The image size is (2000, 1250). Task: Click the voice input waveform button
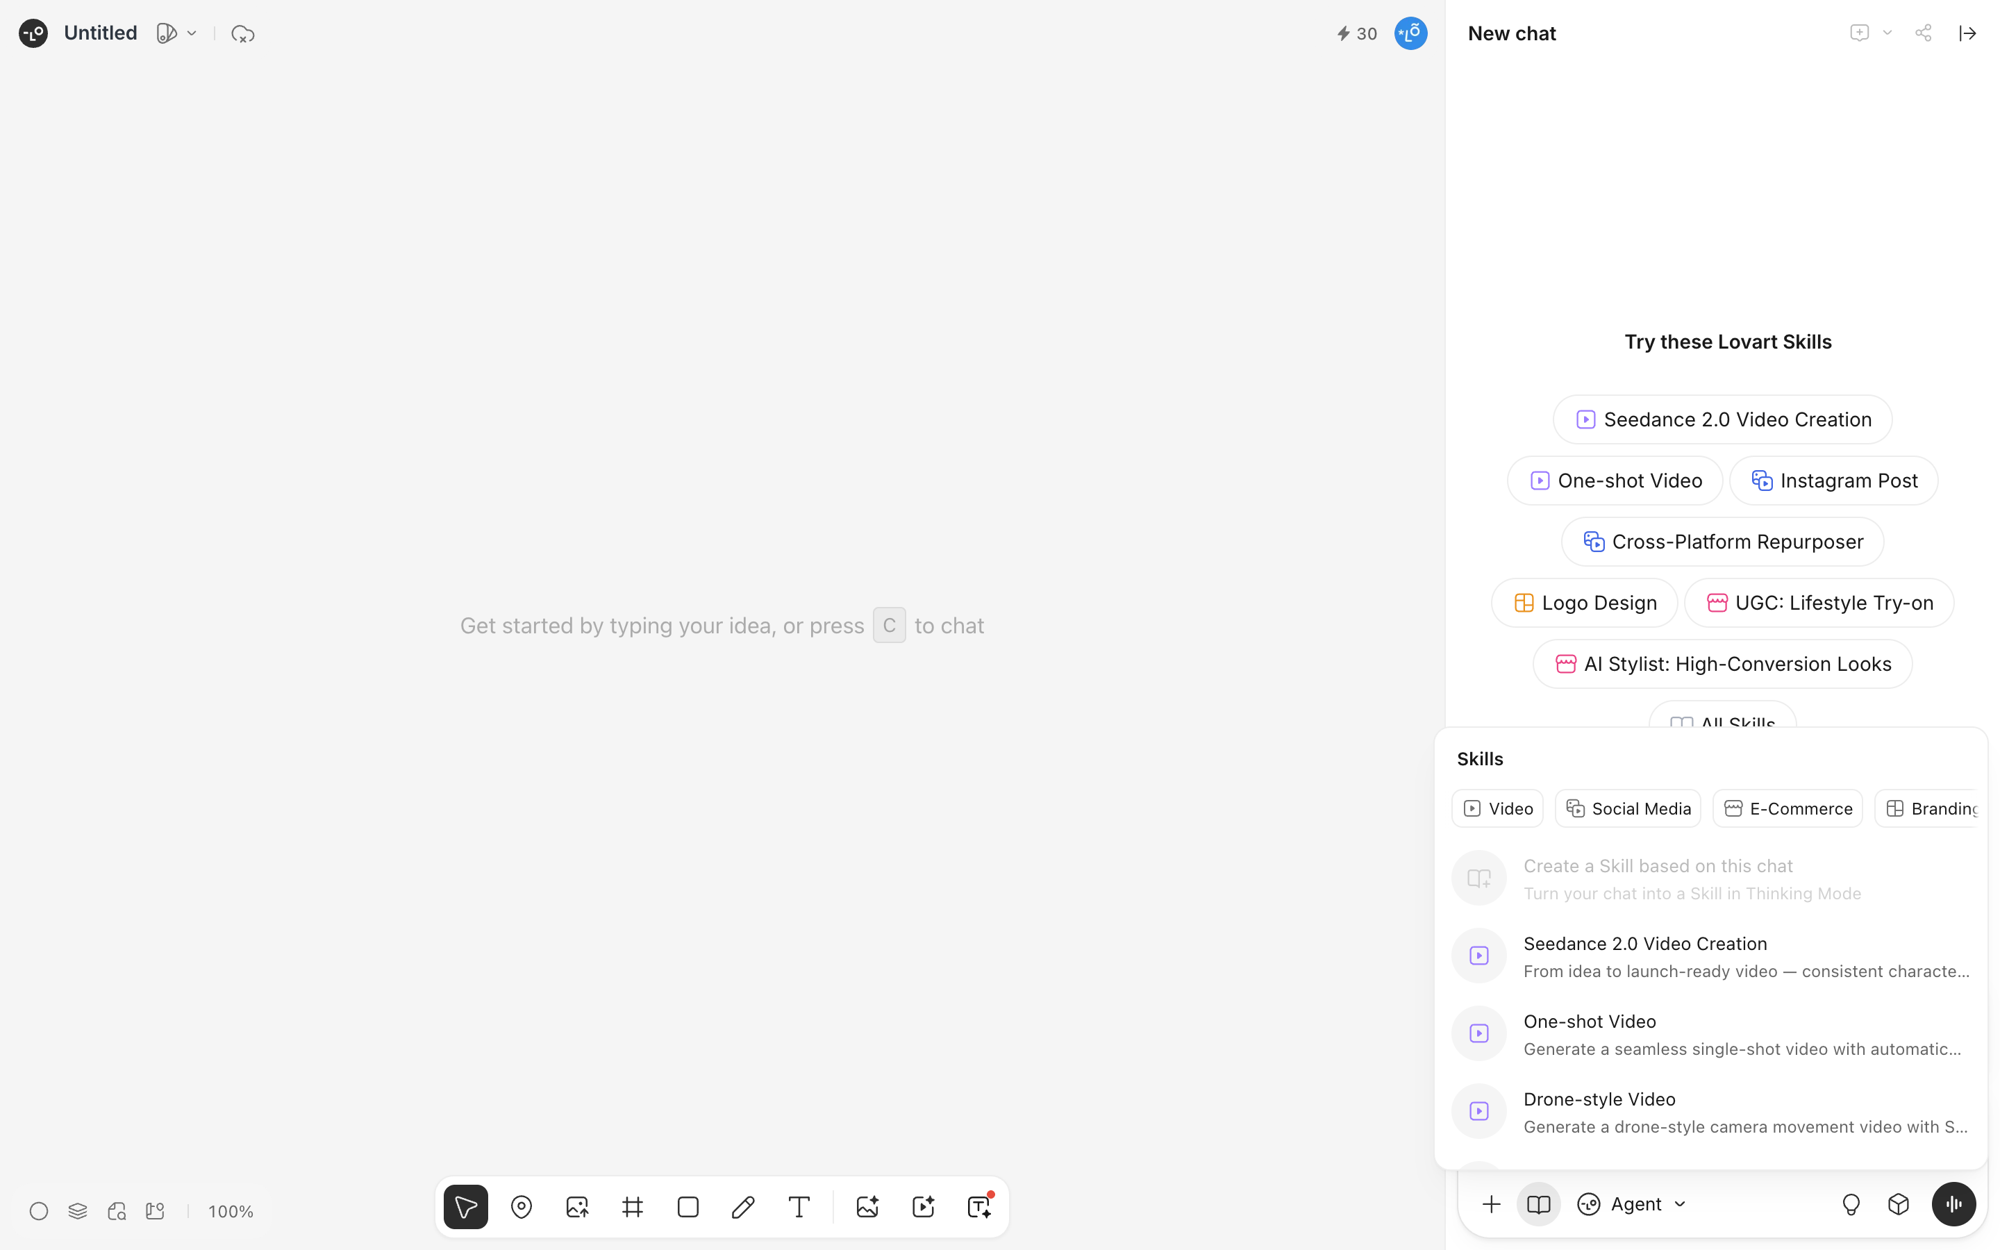tap(1953, 1203)
